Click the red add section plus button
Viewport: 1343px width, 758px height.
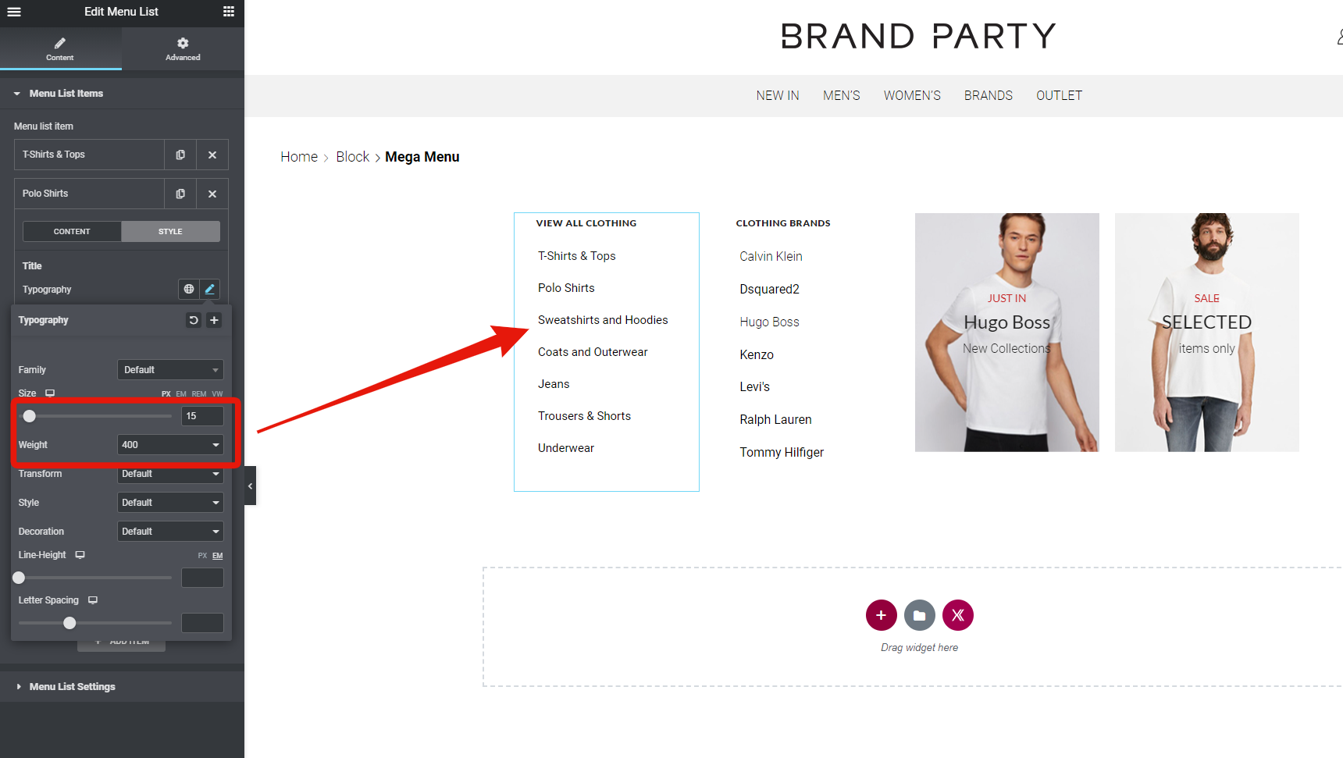(881, 615)
